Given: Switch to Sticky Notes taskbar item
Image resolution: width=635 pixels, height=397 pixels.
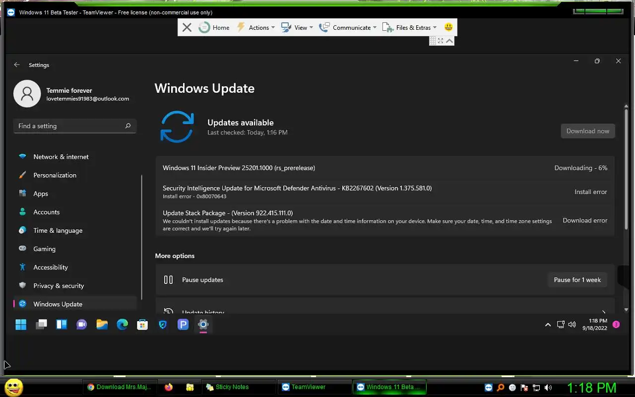Looking at the screenshot, I should 239,387.
